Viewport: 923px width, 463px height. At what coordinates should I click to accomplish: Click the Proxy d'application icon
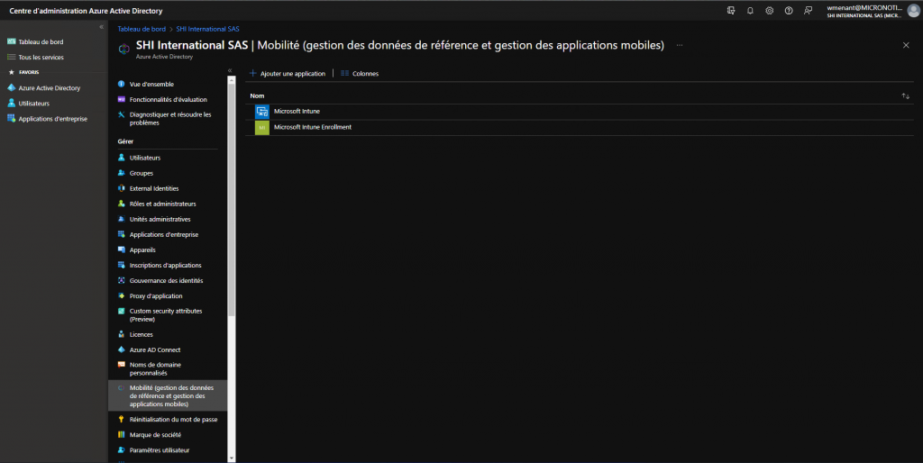tap(122, 296)
